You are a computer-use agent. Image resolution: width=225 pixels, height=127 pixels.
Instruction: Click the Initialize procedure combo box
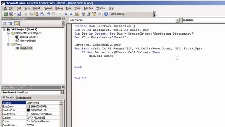(204, 20)
